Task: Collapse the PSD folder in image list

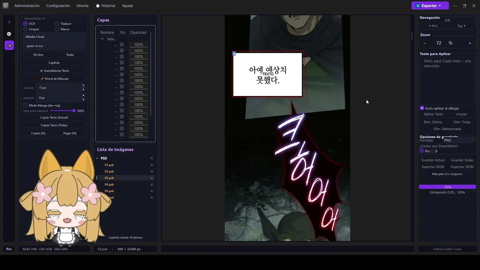Action: 97,158
